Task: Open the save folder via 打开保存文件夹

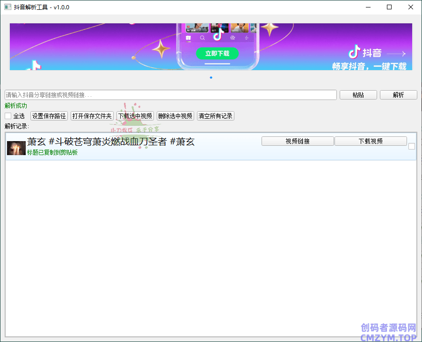Action: (92, 116)
